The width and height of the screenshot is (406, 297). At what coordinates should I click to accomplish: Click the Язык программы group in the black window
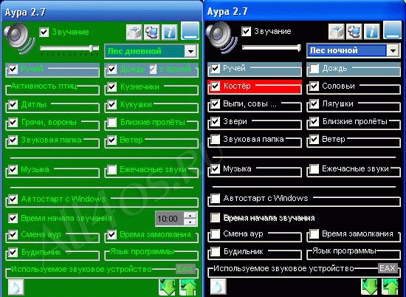coord(354,254)
